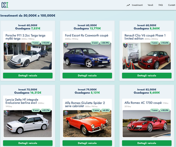176x147 pixels.
Task: Click the crest emblem on the Porsche photo
Action: (x=6, y=45)
